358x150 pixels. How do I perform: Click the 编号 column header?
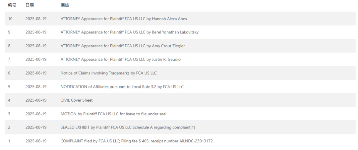point(12,5)
